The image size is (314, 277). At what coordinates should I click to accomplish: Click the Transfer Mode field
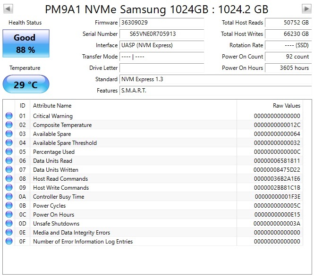pyautogui.click(x=162, y=57)
